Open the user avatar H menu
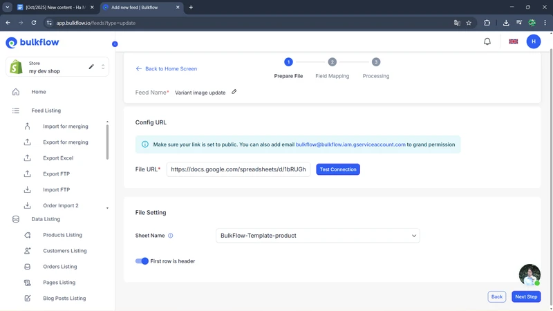This screenshot has width=553, height=311. [x=533, y=41]
